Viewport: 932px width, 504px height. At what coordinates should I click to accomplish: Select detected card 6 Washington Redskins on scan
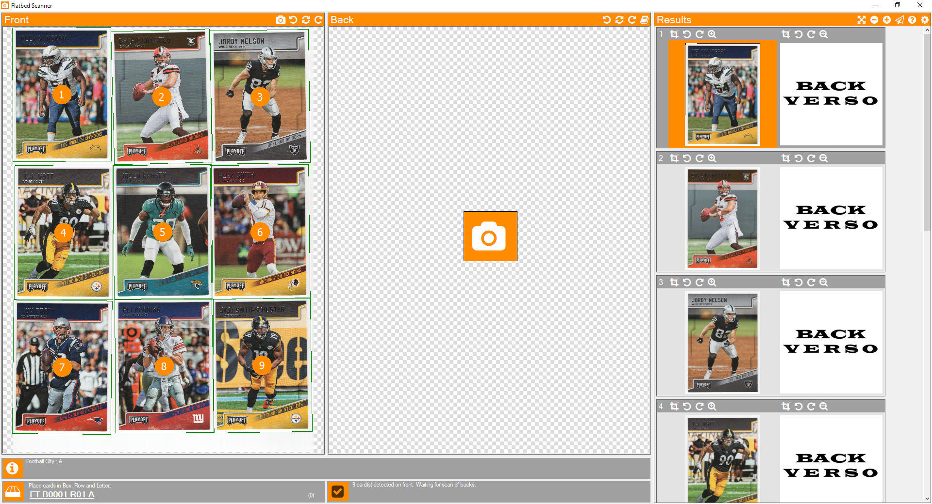pyautogui.click(x=260, y=232)
